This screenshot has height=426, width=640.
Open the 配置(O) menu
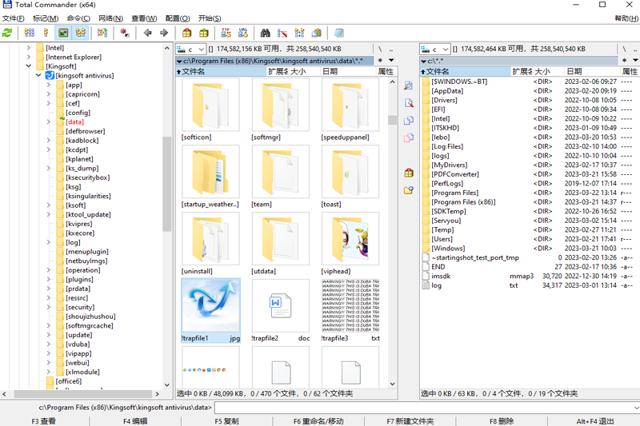tap(178, 18)
